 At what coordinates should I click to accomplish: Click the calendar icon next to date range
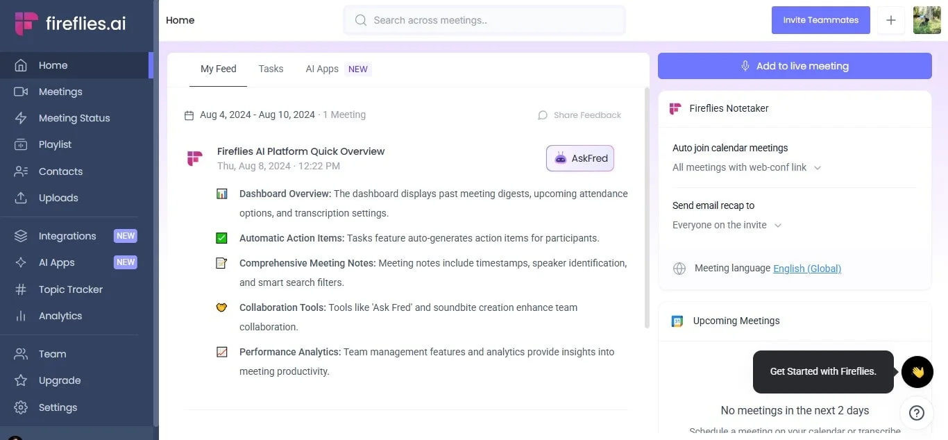click(189, 115)
